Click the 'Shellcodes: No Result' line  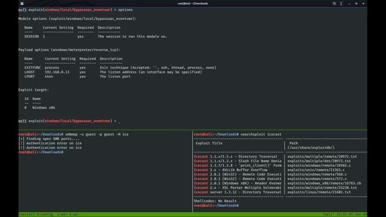click(215, 201)
